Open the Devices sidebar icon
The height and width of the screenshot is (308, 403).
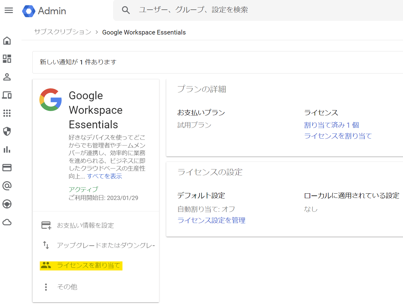7,95
